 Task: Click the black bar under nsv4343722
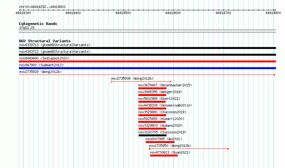(x=147, y=55)
